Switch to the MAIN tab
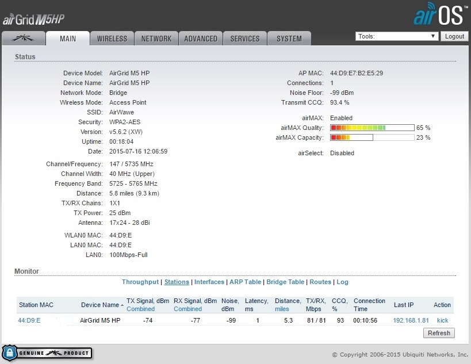Screen dimensions: 471x364 [x=68, y=39]
